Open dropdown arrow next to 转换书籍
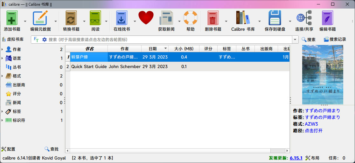The image size is (355, 163). point(84,22)
